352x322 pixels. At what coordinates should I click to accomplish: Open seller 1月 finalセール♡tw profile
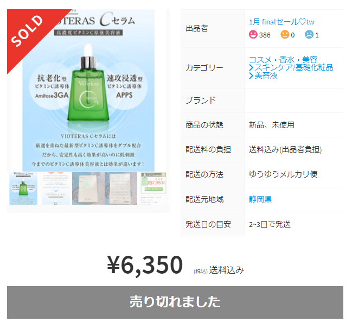[281, 22]
